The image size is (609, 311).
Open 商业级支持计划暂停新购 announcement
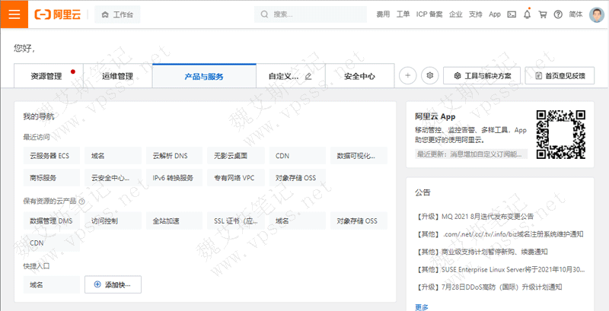[x=481, y=252]
